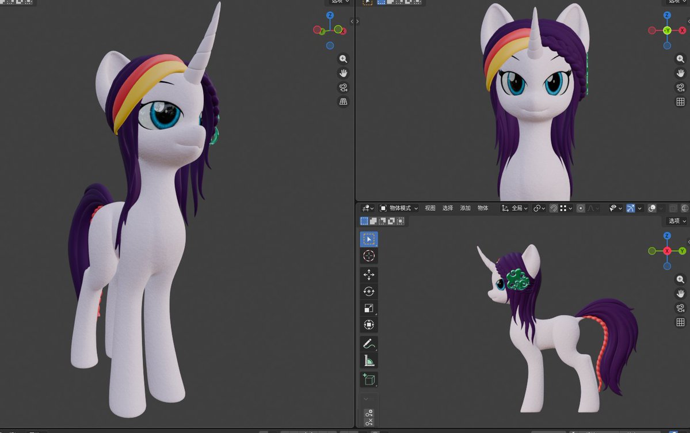Click zoom magnifier in the side-view pony viewport
The width and height of the screenshot is (690, 433).
680,279
